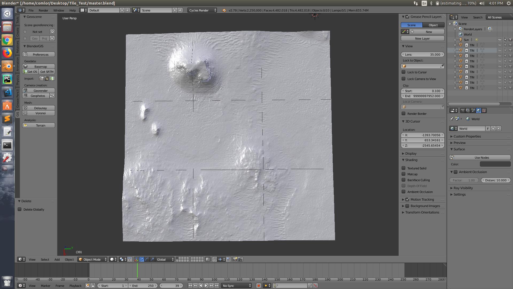
Task: Switch to the Tools sidebar tab
Action: [x=18, y=20]
